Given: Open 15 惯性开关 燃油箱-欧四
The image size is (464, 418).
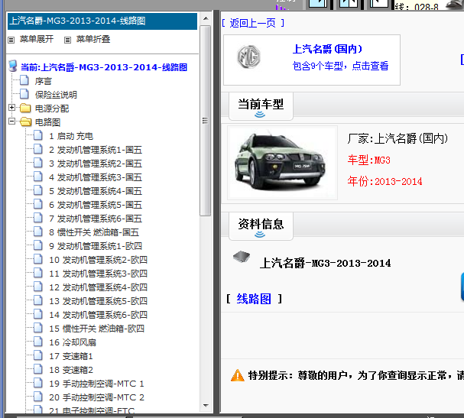Looking at the screenshot, I should point(96,329).
